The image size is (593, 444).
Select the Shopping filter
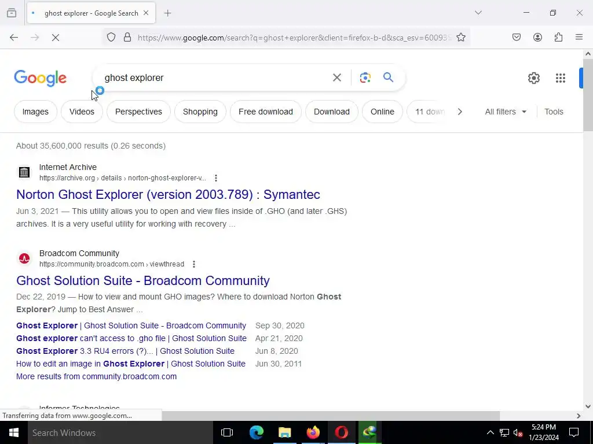200,112
